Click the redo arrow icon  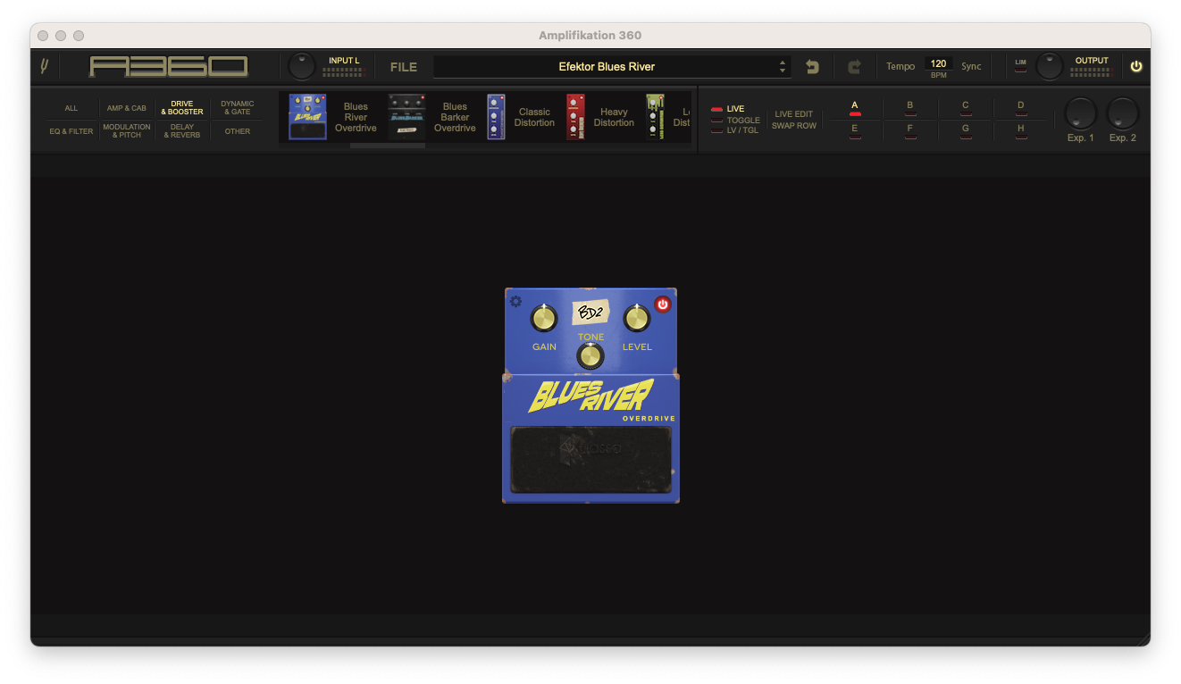pyautogui.click(x=854, y=67)
